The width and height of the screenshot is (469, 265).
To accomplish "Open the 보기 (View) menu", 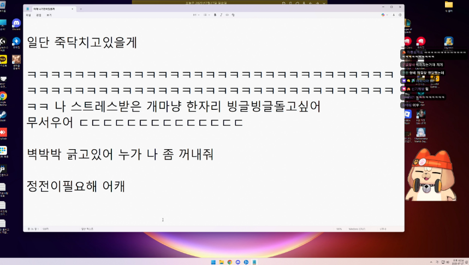I will [49, 15].
